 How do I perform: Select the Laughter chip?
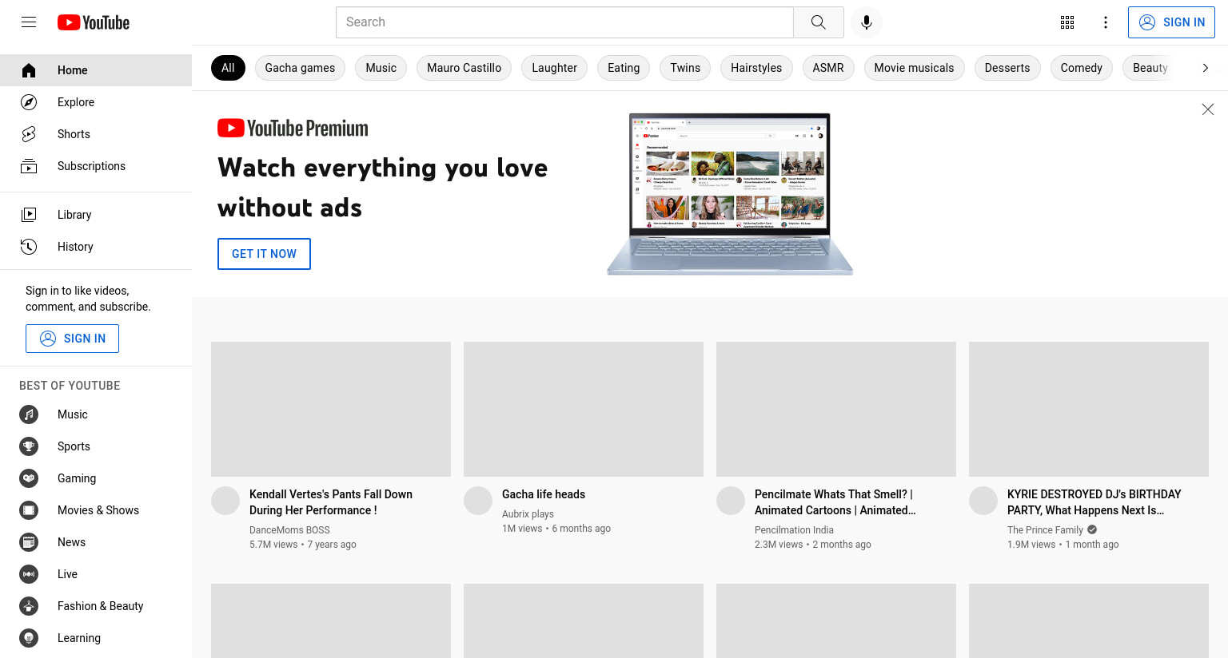(x=555, y=68)
